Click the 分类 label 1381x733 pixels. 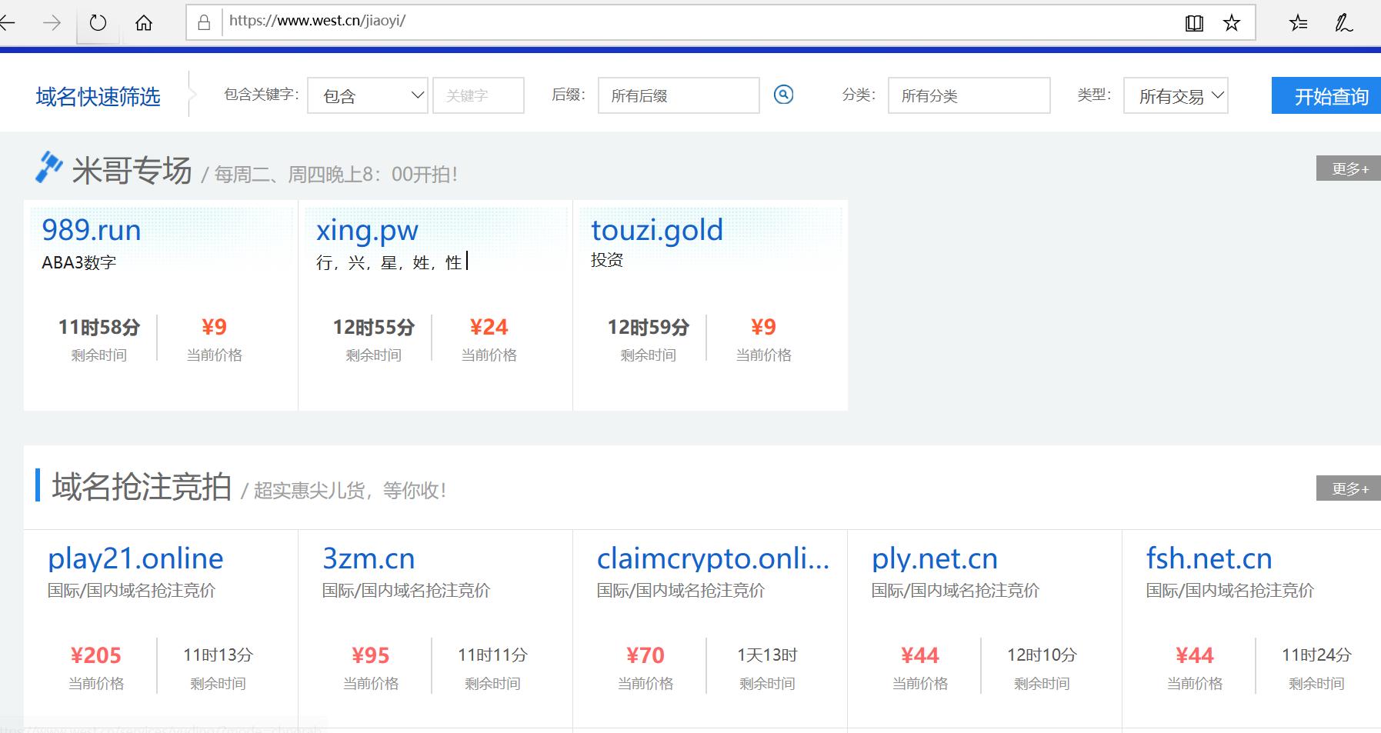click(x=859, y=95)
